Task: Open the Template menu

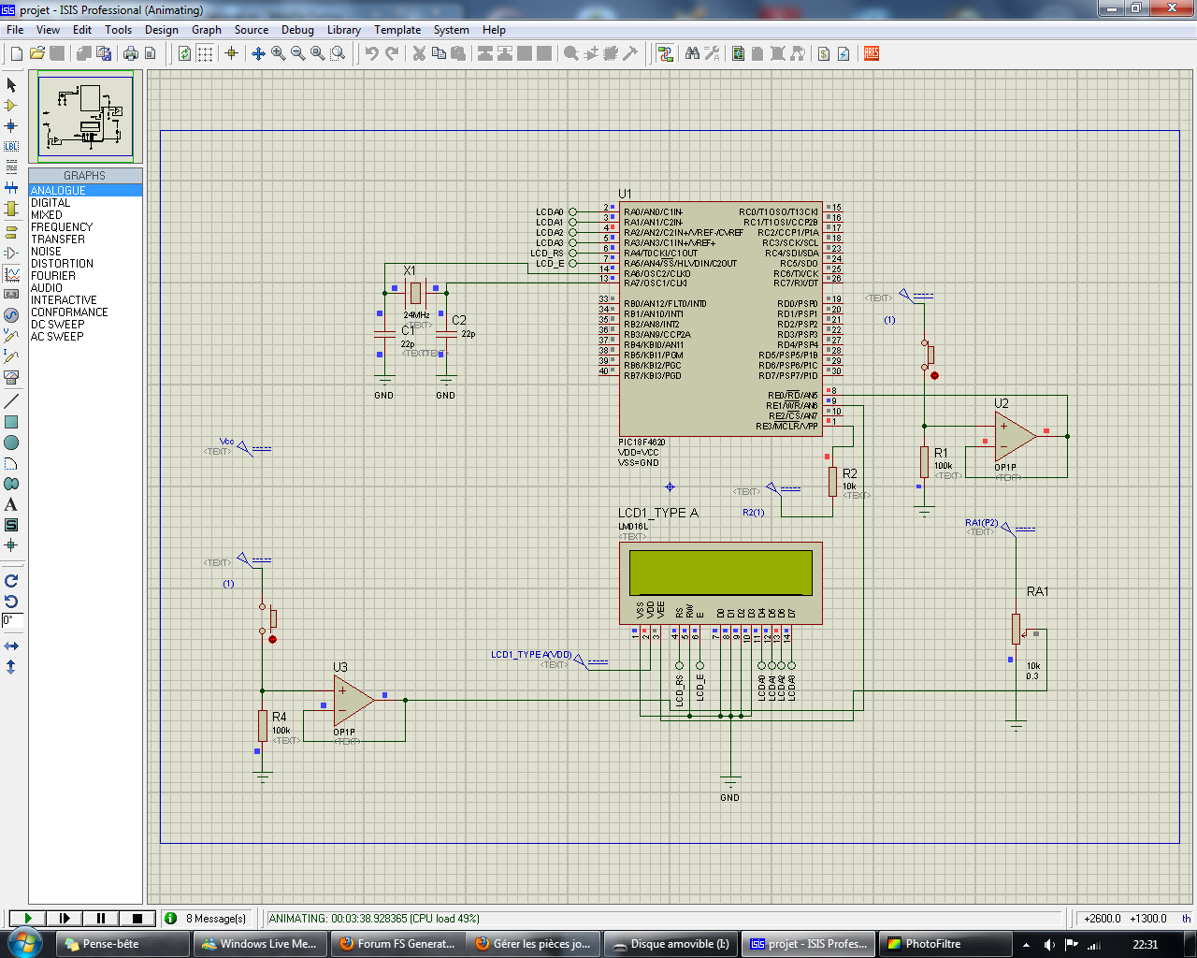Action: [397, 30]
